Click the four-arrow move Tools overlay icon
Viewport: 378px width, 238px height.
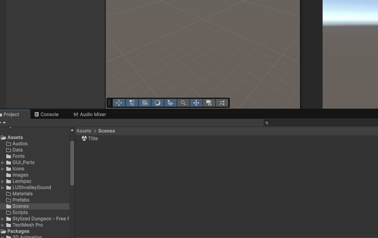point(119,103)
